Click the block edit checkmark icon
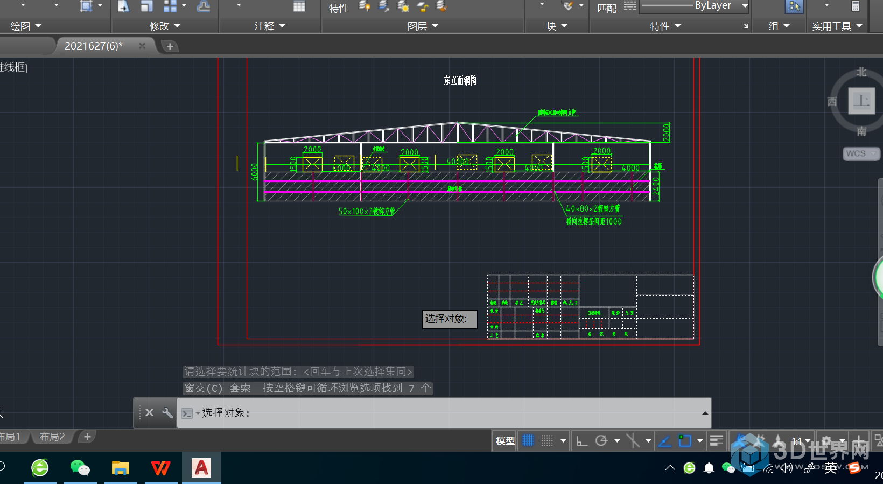Image resolution: width=883 pixels, height=484 pixels. click(567, 6)
